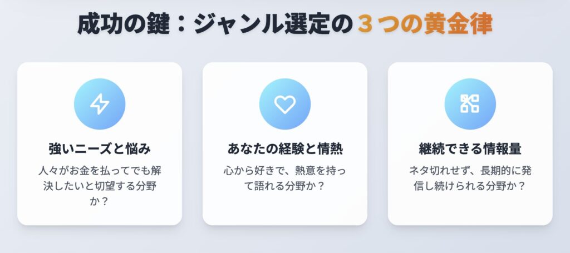Click the heart icon

tap(284, 104)
